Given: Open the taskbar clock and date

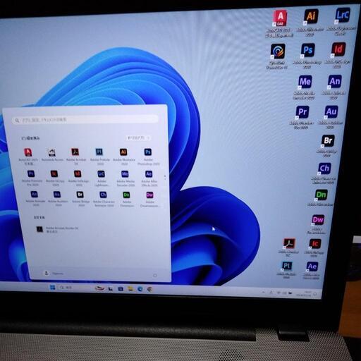Looking at the screenshot, I should [305, 293].
